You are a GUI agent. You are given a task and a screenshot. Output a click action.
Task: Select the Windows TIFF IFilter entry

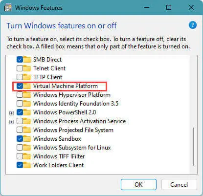(59, 156)
